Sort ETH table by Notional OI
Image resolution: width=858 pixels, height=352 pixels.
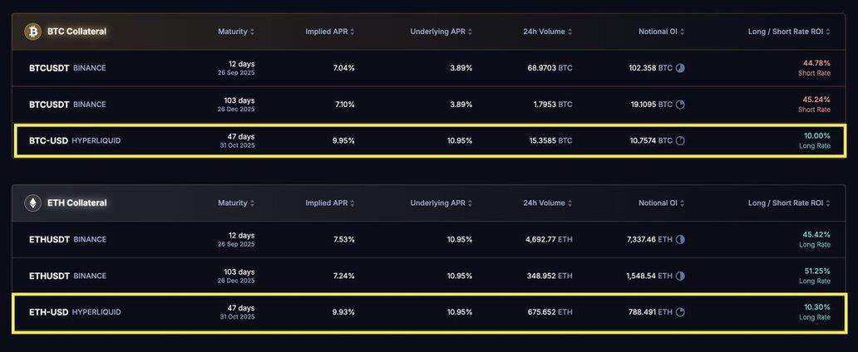pos(662,203)
